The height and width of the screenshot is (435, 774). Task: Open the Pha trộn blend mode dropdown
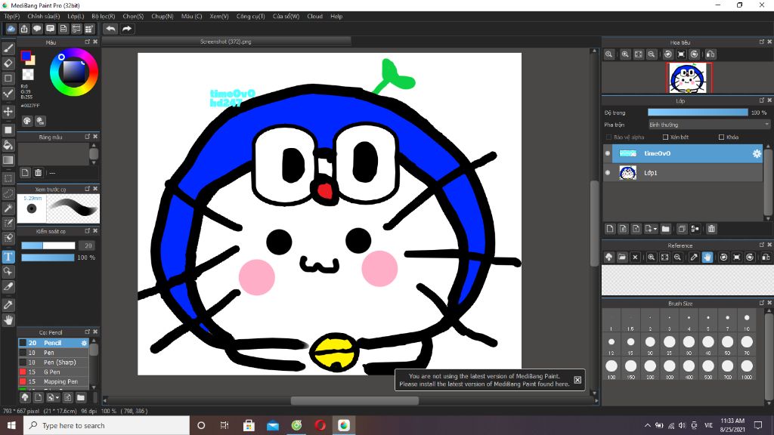point(709,125)
